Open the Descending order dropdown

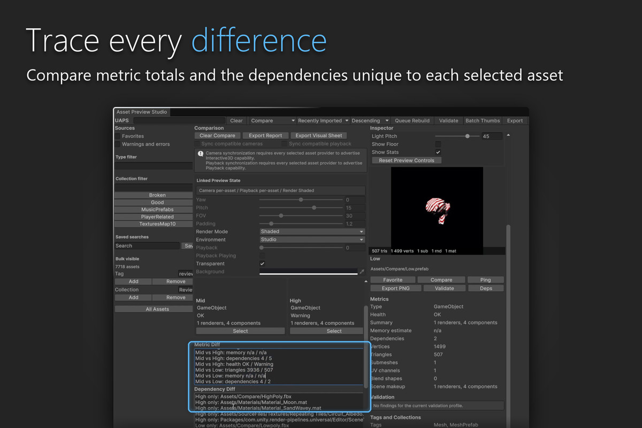[370, 121]
